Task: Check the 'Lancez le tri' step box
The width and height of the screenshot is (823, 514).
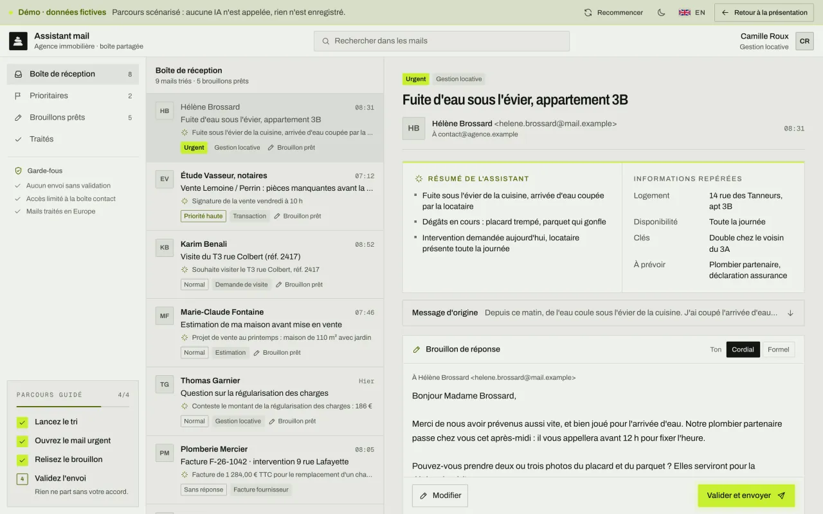Action: coord(23,422)
